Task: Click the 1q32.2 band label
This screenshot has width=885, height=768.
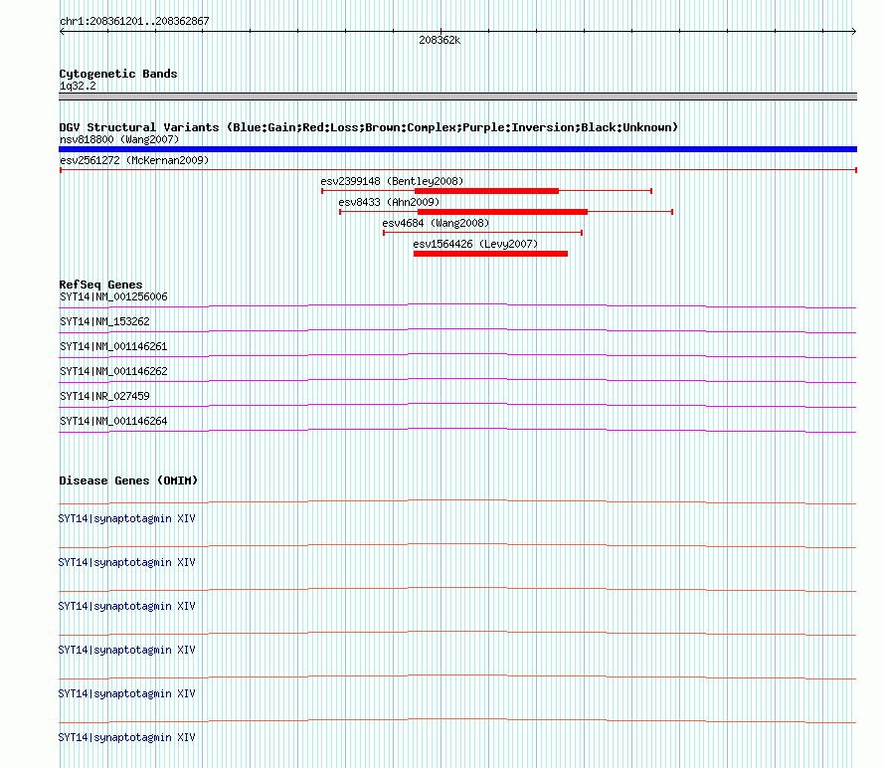Action: pyautogui.click(x=78, y=86)
